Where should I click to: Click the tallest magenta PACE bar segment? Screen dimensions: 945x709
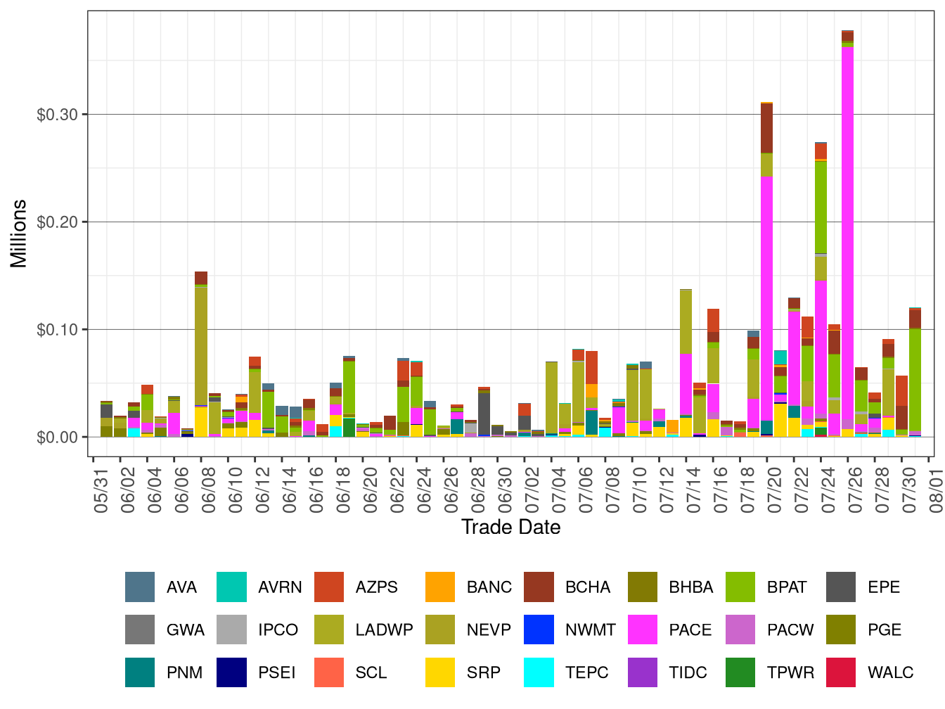click(x=848, y=232)
